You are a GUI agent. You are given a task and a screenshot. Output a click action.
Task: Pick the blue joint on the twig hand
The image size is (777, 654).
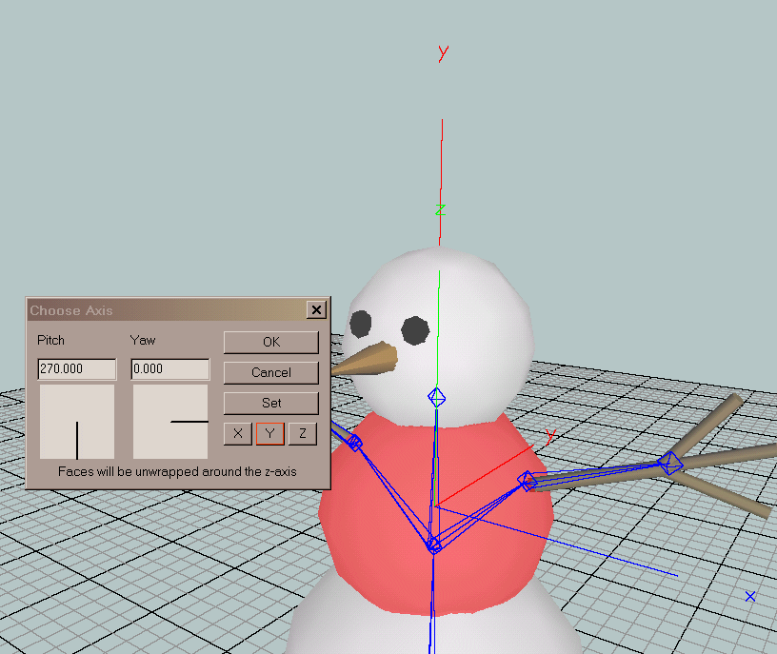670,464
